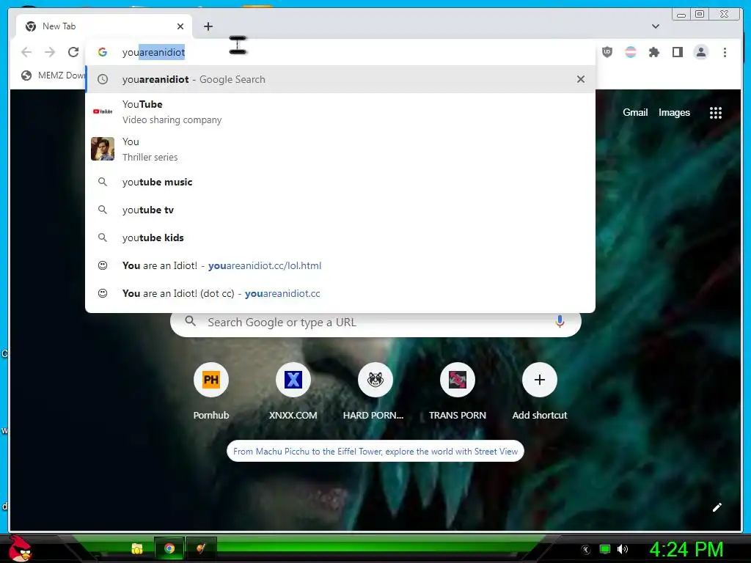751x563 pixels.
Task: Select the youtube tv suggestion
Action: (340, 210)
